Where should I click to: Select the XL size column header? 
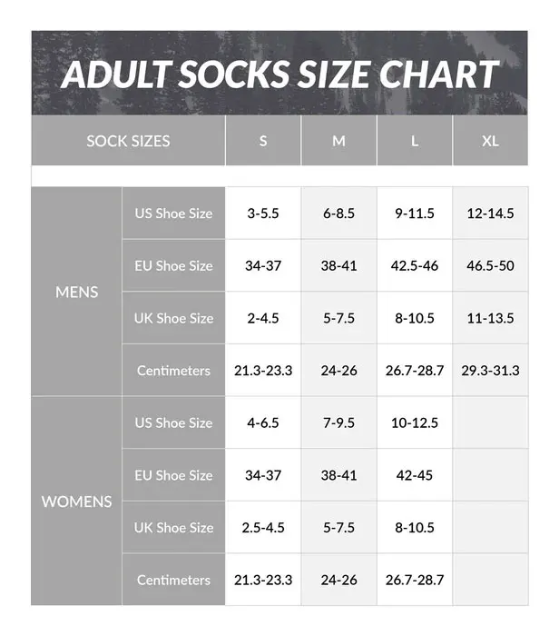click(x=490, y=141)
